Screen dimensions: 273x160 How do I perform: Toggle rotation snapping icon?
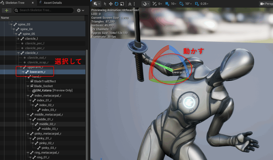(x=181, y=4)
